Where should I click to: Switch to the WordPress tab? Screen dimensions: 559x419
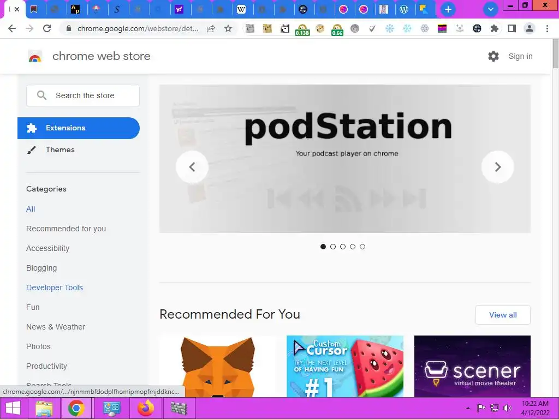click(404, 10)
